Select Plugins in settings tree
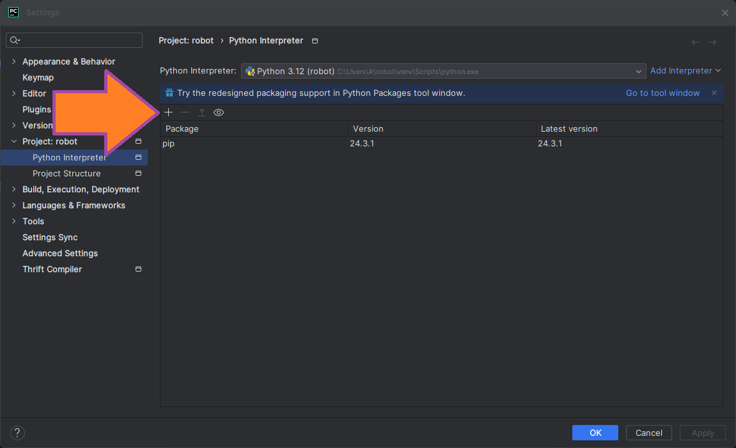736x448 pixels. (x=36, y=109)
